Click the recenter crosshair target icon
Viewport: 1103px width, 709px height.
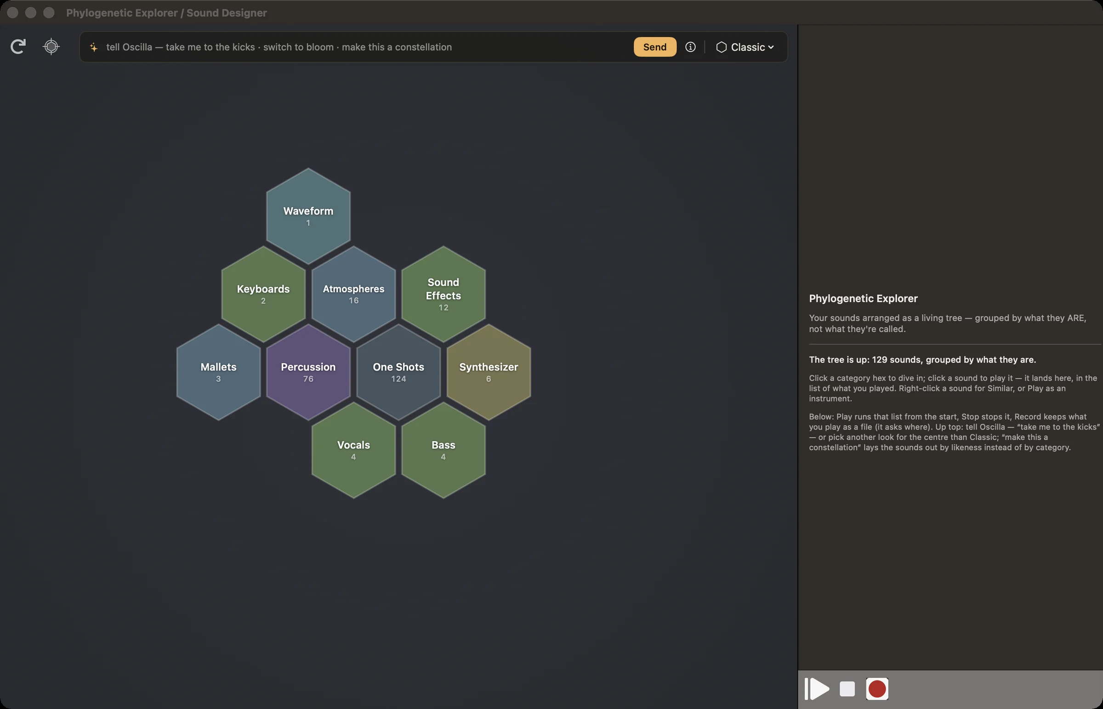tap(51, 46)
